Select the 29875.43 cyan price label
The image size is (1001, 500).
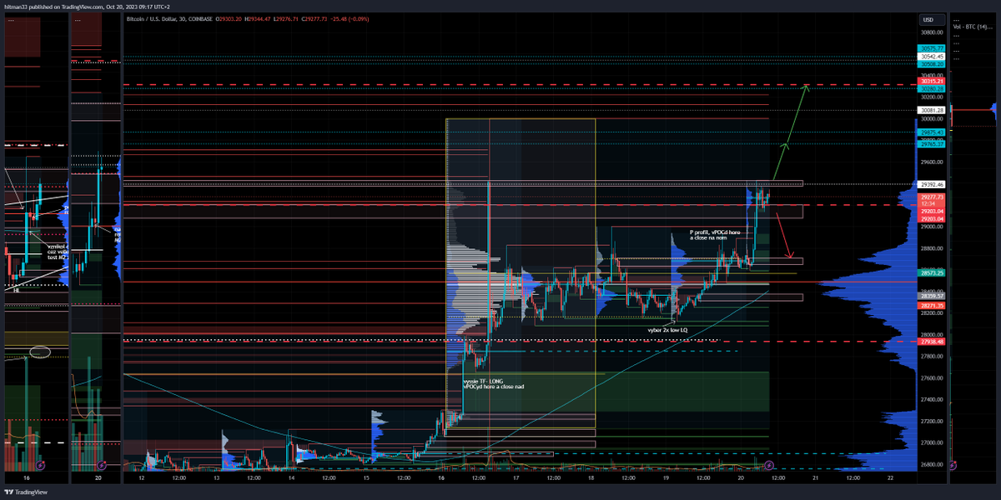click(x=930, y=132)
